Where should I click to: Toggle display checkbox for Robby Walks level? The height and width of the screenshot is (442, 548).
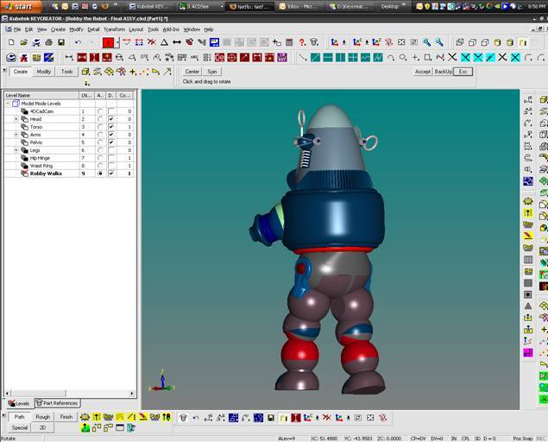coord(110,174)
